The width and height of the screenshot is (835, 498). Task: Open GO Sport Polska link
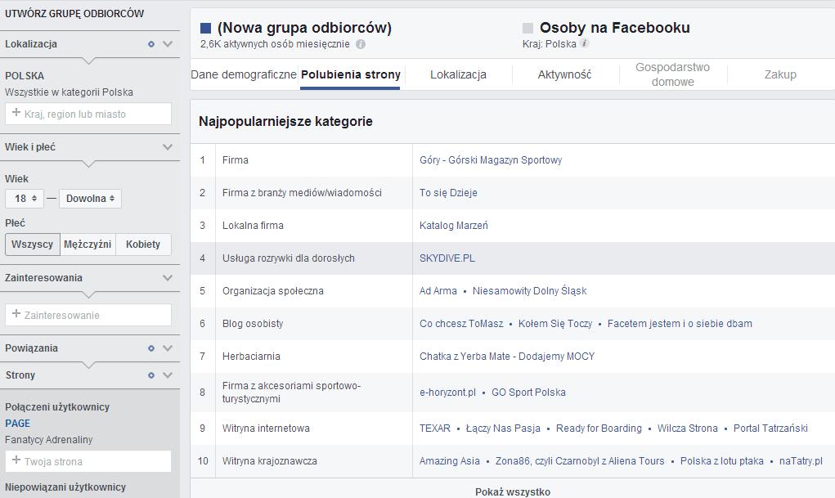pyautogui.click(x=529, y=393)
